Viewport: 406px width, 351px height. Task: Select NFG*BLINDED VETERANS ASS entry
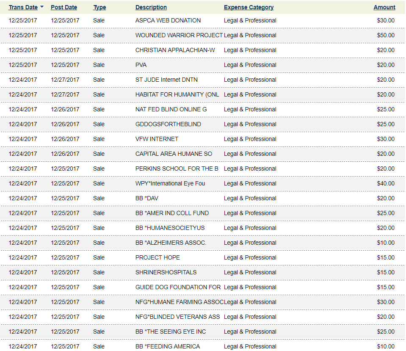[177, 317]
